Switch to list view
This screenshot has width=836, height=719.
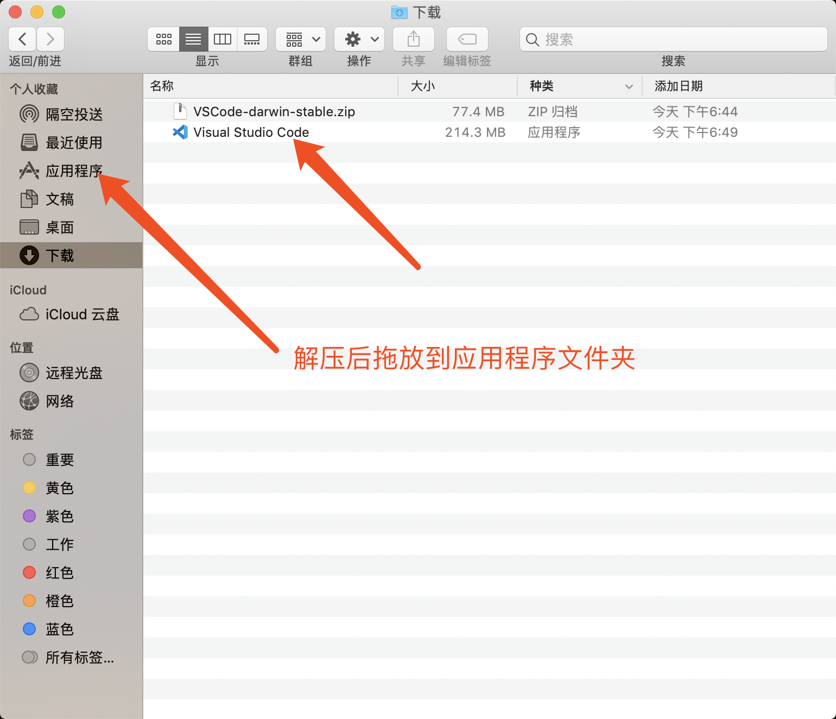193,39
